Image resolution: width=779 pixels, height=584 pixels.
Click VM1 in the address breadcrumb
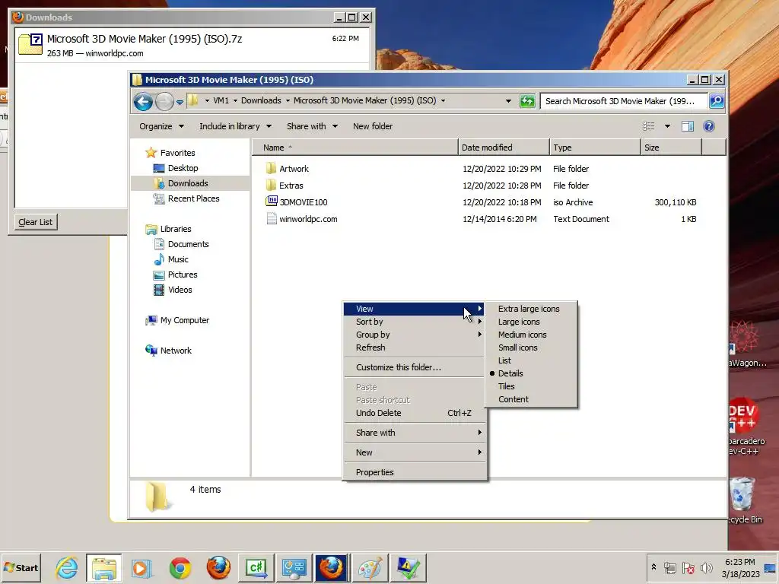click(221, 100)
